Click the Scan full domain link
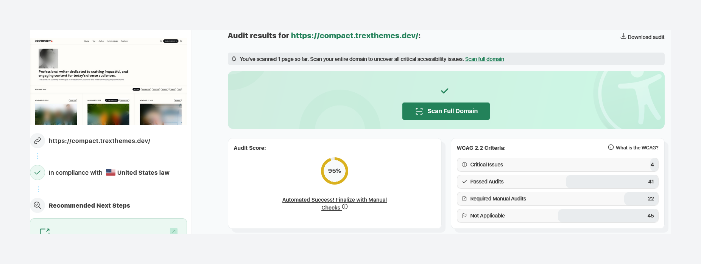 click(x=484, y=59)
